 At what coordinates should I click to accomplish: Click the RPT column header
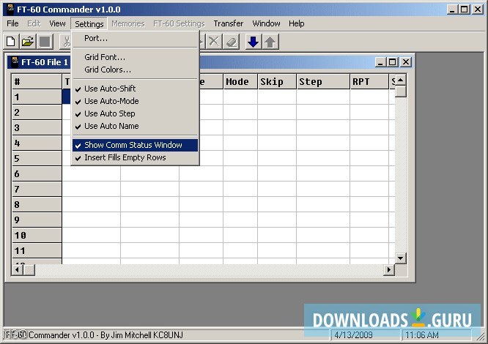coord(369,82)
